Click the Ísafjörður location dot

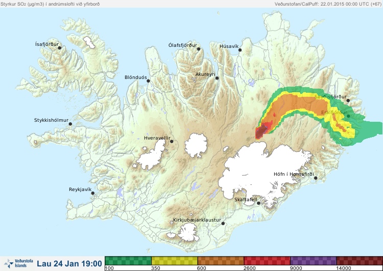click(59, 48)
